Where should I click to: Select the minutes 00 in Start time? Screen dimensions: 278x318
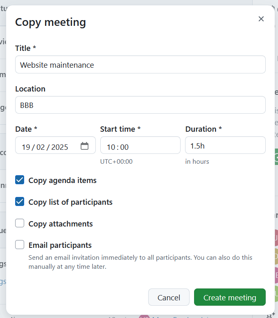tap(124, 147)
